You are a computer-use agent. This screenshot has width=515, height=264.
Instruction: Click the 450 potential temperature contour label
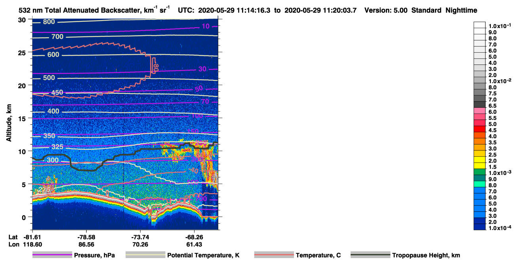(57, 93)
